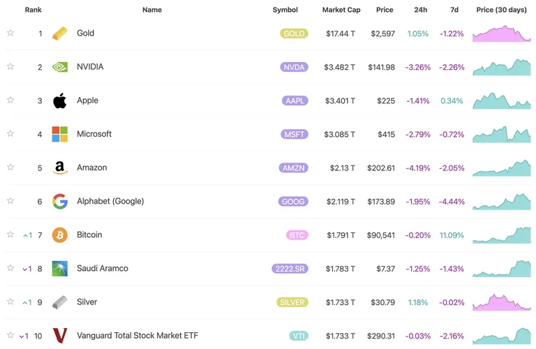Click the 7d column header

[454, 10]
